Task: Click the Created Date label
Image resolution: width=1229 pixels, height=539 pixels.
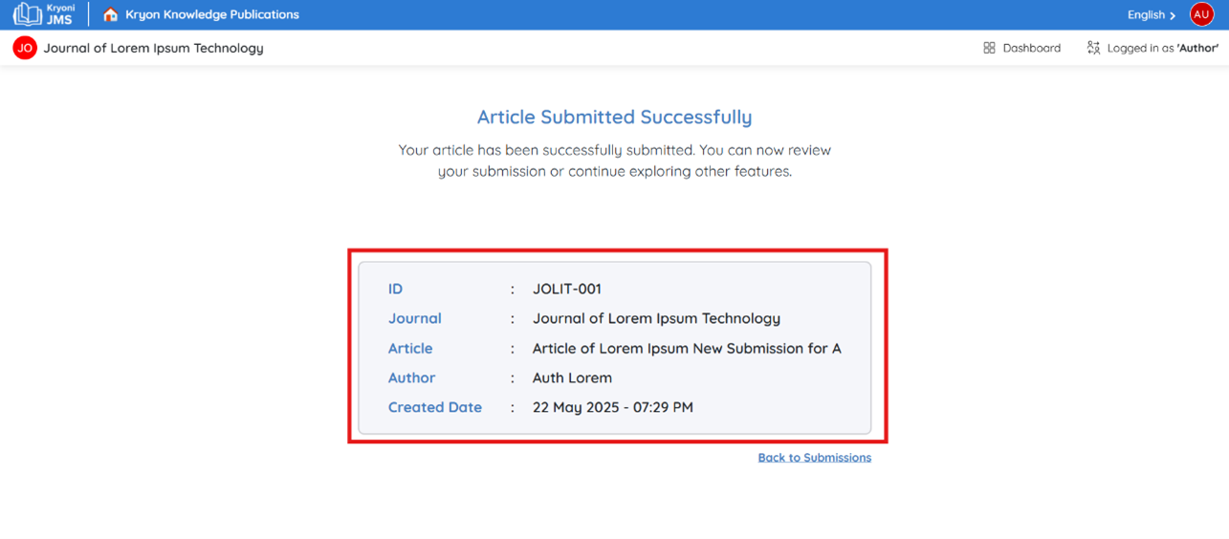Action: click(x=435, y=407)
